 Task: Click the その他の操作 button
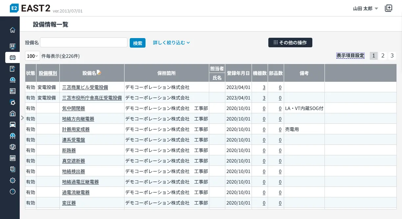click(x=290, y=43)
